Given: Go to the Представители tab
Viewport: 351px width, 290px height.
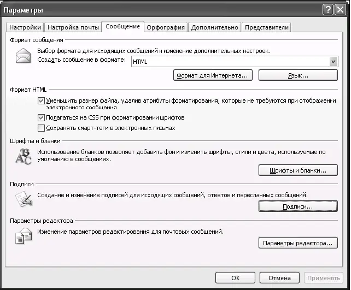Looking at the screenshot, I should click(266, 27).
